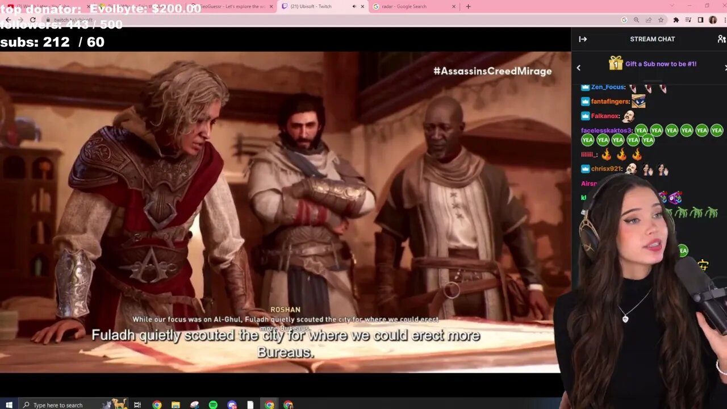
Task: Open Task View on taskbar
Action: pos(137,404)
